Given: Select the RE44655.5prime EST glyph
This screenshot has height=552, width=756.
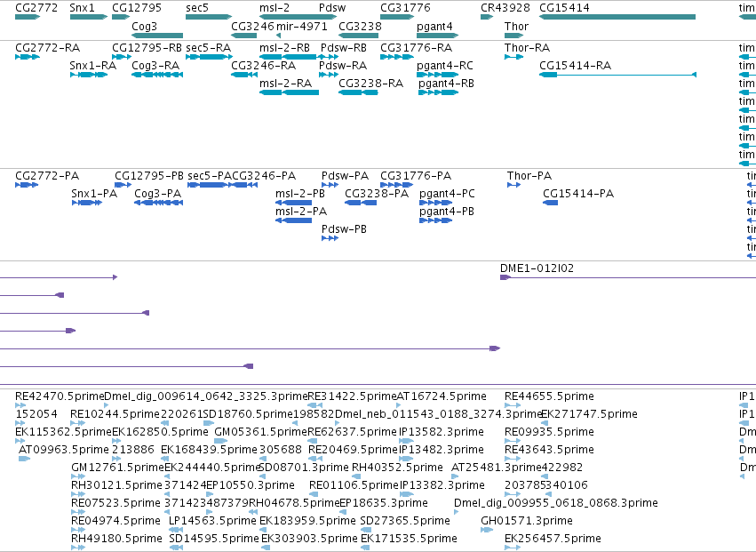Looking at the screenshot, I should click(x=513, y=405).
